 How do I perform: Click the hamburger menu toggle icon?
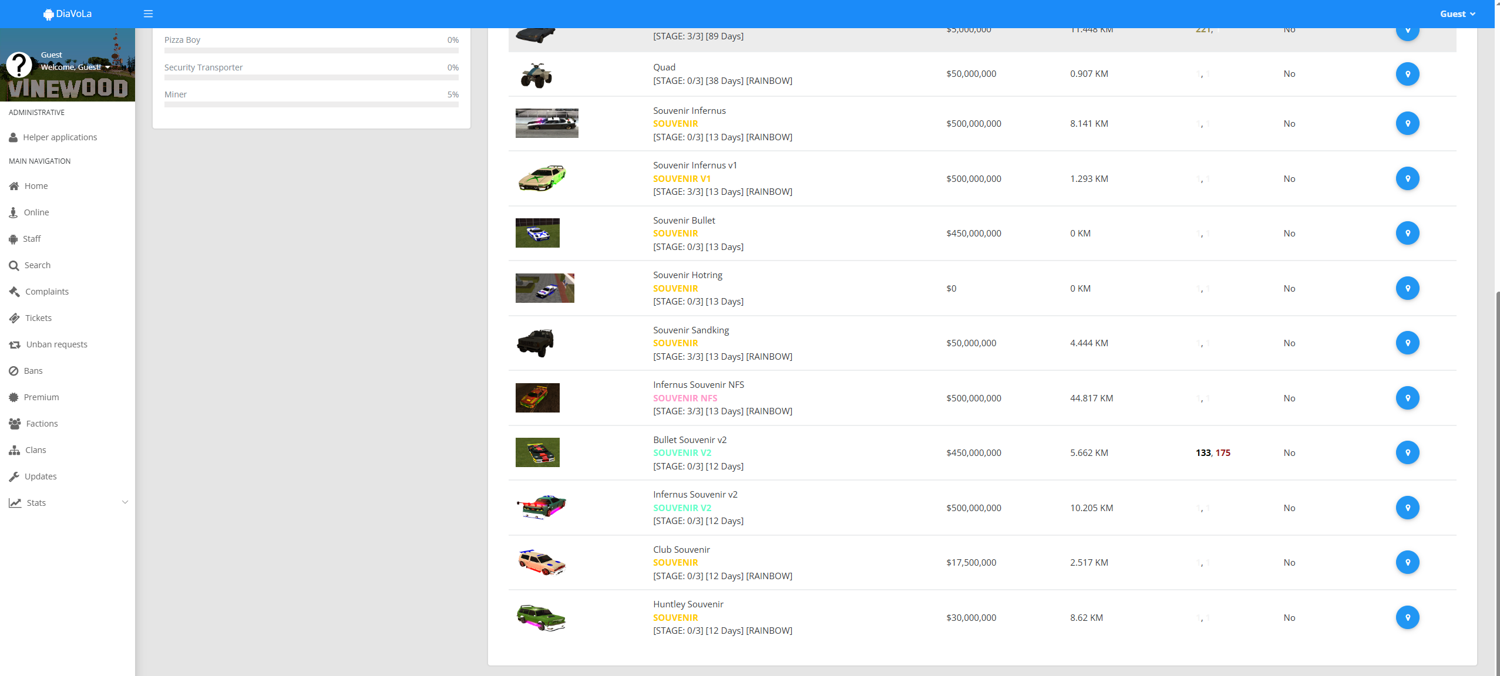click(148, 13)
